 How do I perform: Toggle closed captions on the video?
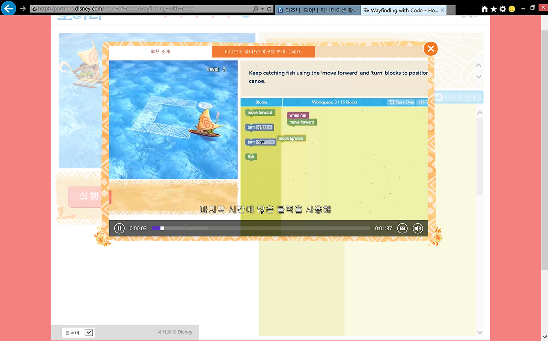tap(402, 229)
